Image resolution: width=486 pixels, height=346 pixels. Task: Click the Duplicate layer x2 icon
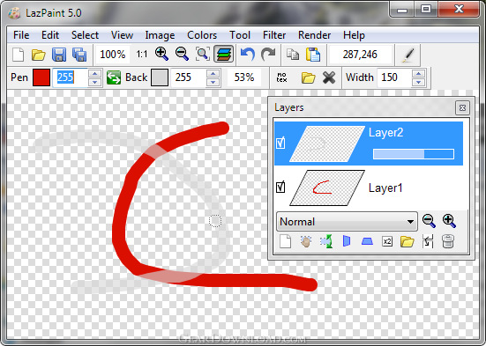click(x=387, y=241)
